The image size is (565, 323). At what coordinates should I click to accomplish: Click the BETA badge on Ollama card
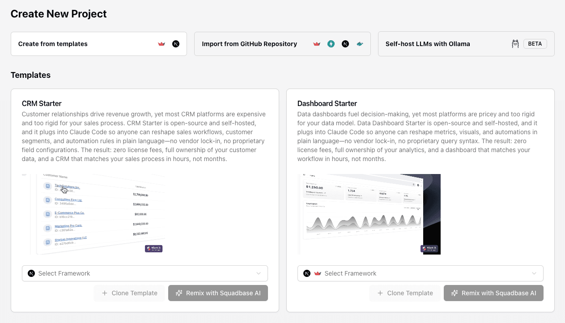click(535, 44)
